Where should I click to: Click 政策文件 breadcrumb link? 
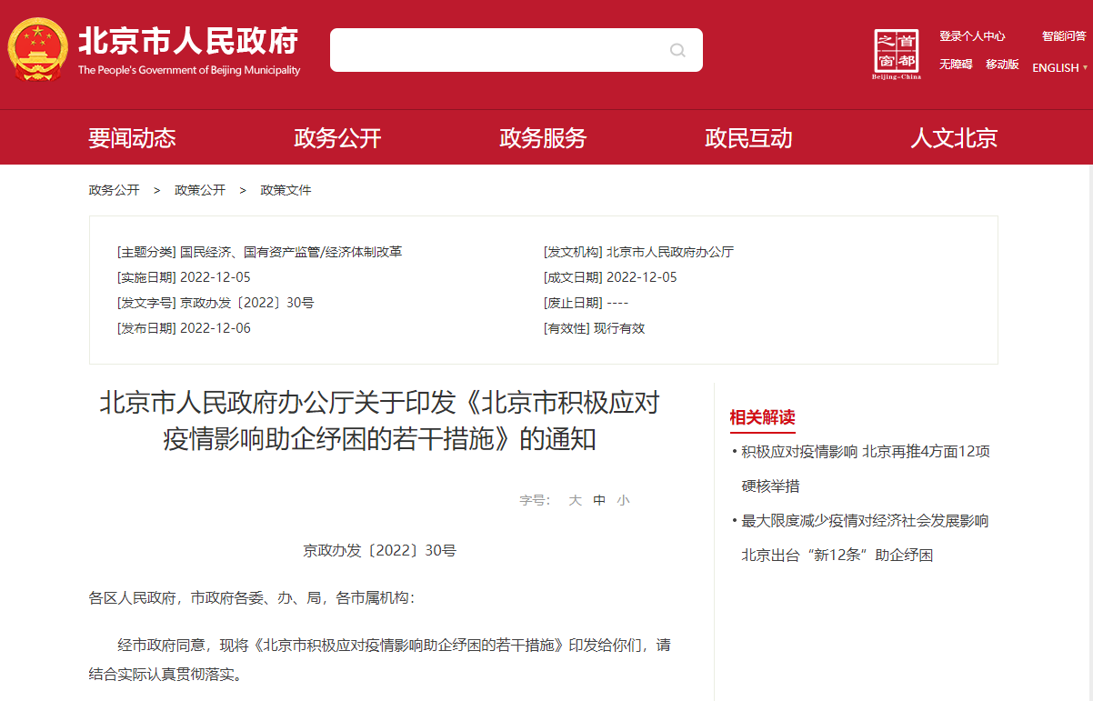[286, 190]
